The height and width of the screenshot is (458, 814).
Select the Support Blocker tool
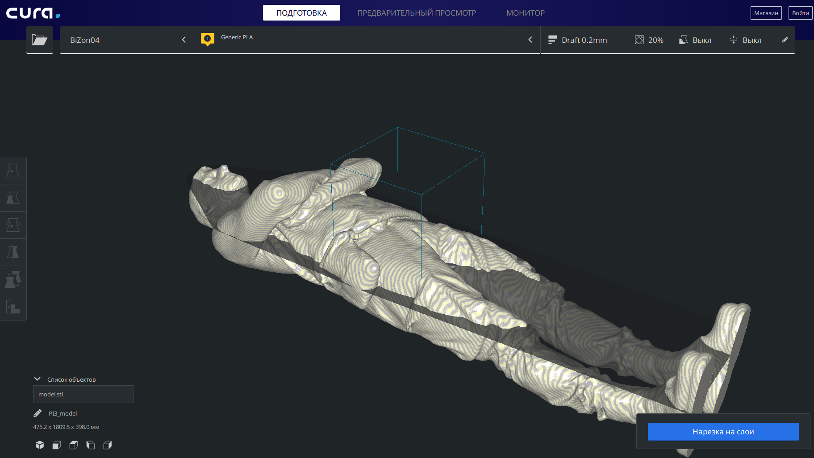pyautogui.click(x=13, y=307)
